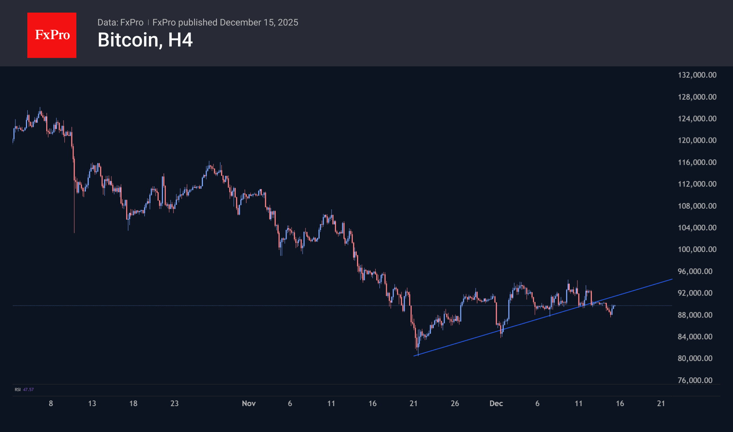Click the 116,000.00 price axis label
This screenshot has height=432, width=733.
click(x=697, y=162)
